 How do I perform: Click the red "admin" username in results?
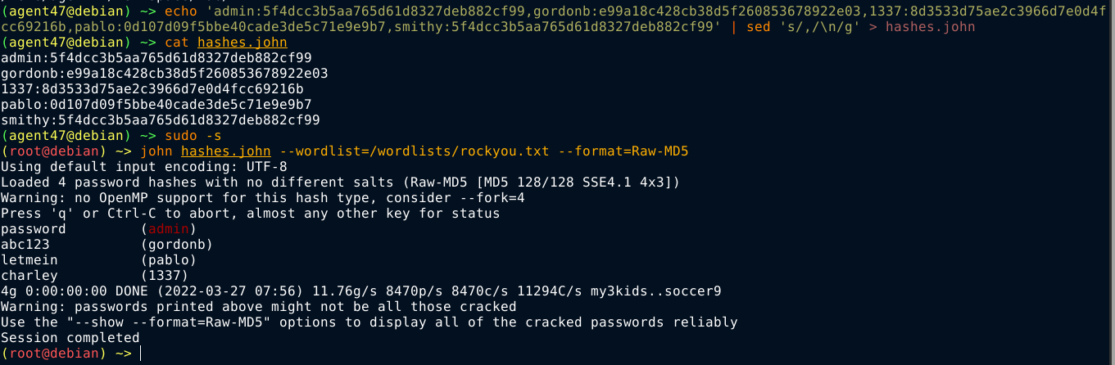point(169,229)
